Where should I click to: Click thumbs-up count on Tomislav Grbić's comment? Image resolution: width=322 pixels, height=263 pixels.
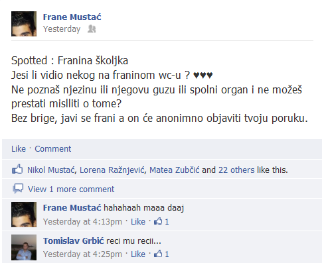coord(161,254)
